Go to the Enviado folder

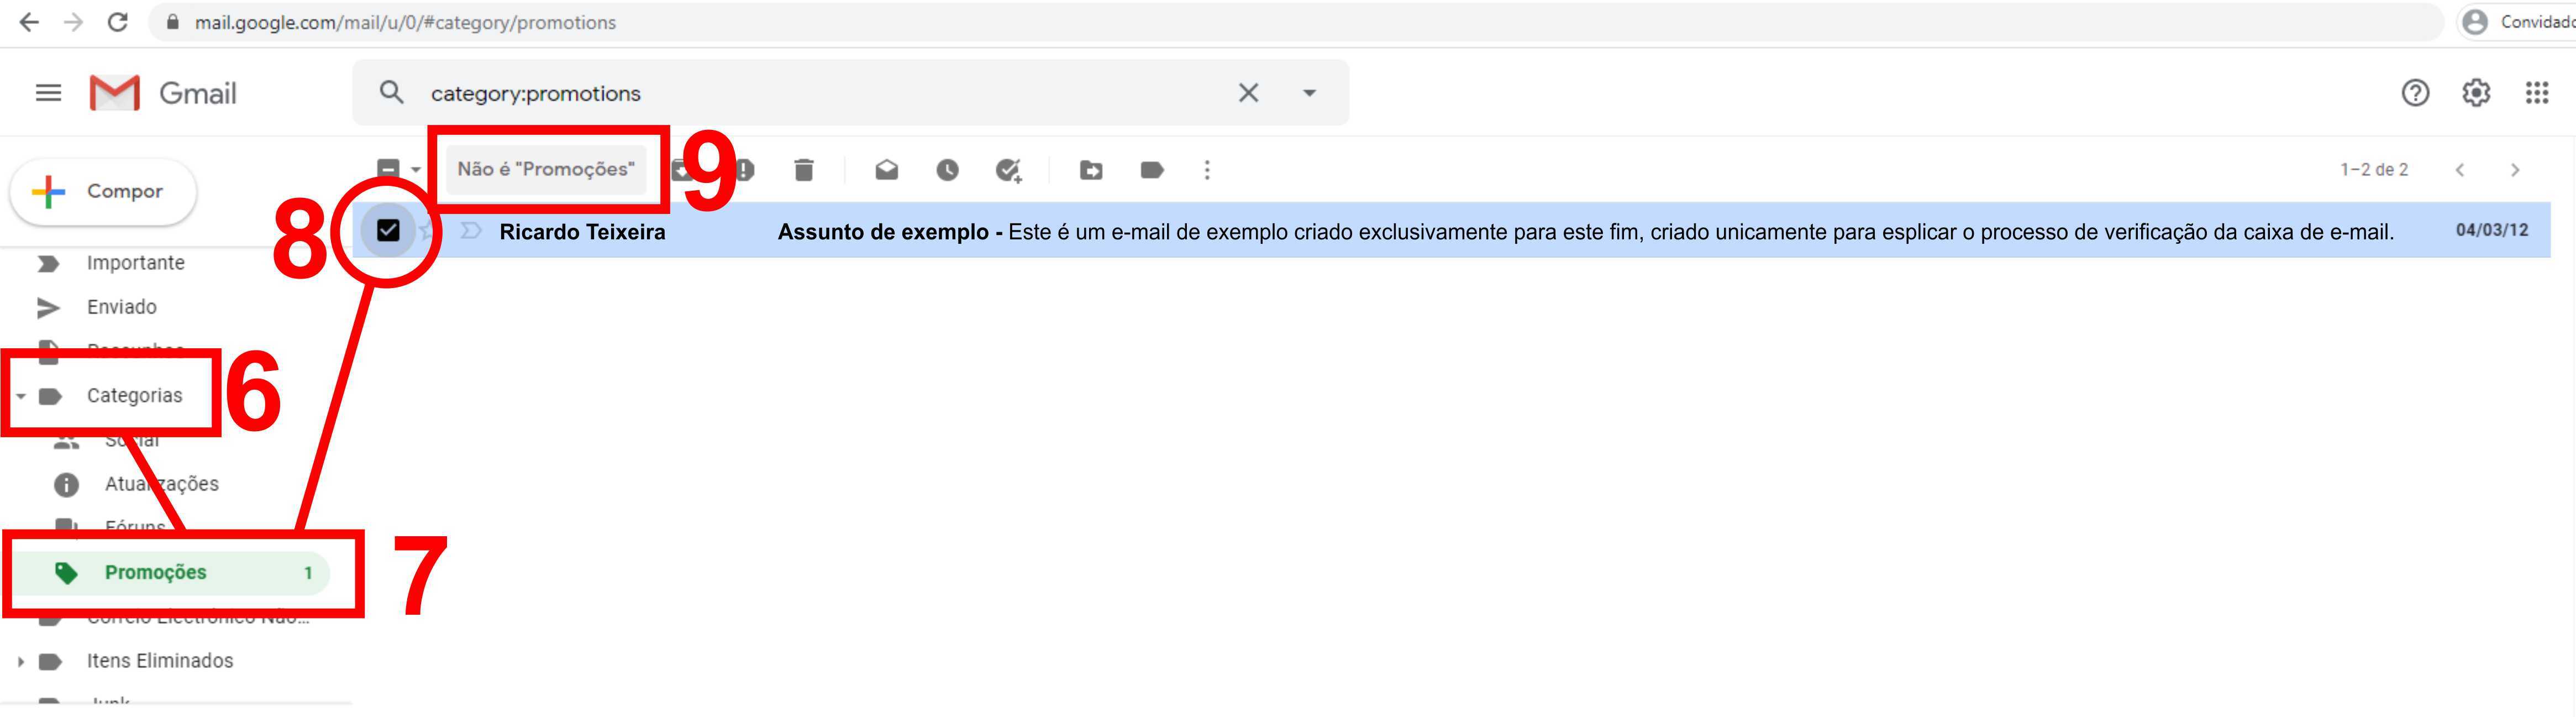[x=121, y=307]
